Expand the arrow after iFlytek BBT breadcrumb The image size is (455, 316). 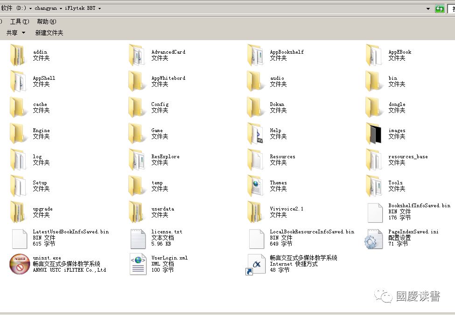click(99, 8)
